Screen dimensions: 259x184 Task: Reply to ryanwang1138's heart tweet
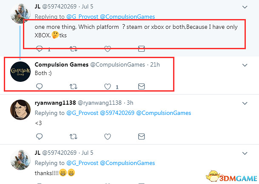(x=39, y=137)
